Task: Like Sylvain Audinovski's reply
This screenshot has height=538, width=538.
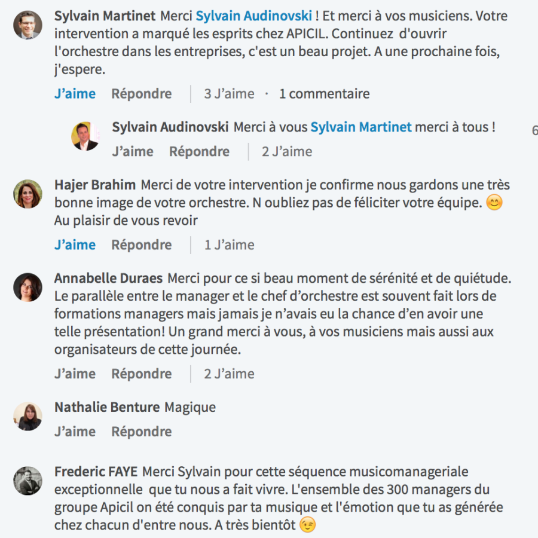Action: [x=132, y=152]
